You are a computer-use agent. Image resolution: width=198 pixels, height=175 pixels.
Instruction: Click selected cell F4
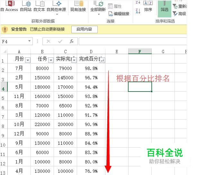(140, 87)
